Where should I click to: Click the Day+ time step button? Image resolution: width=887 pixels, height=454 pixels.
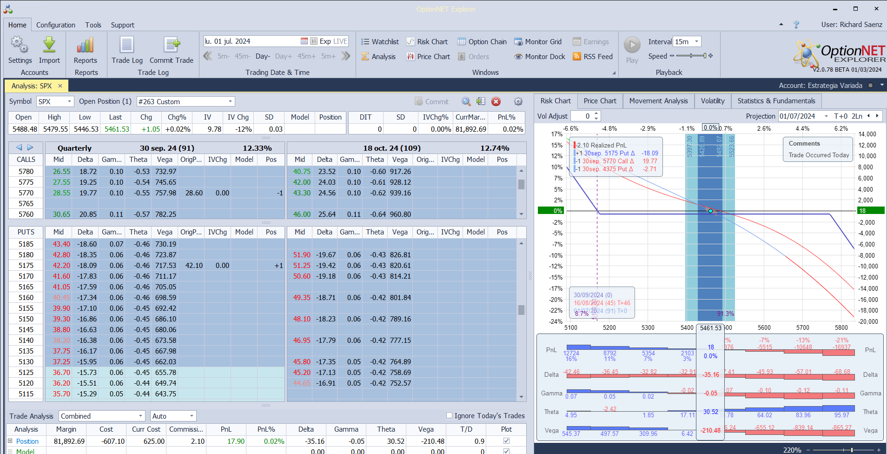284,56
